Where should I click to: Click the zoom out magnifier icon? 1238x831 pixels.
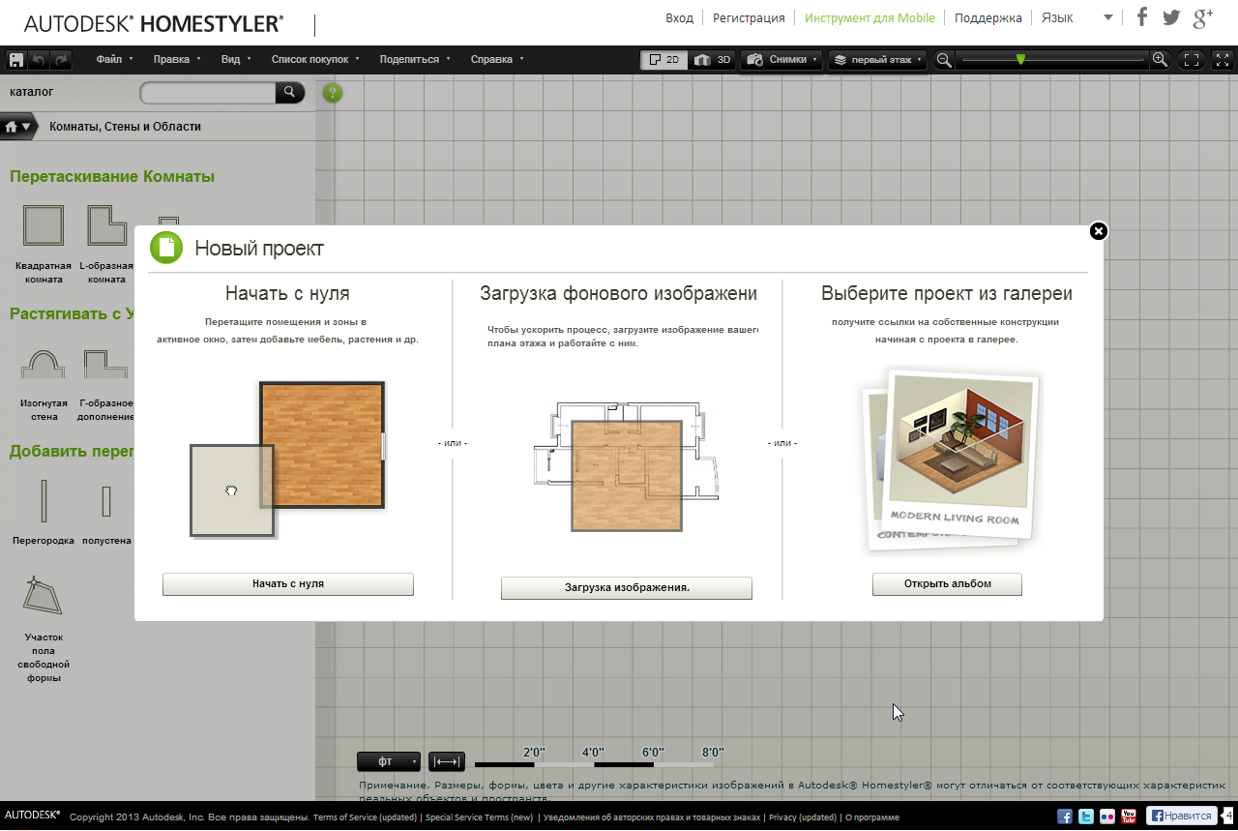click(x=944, y=60)
